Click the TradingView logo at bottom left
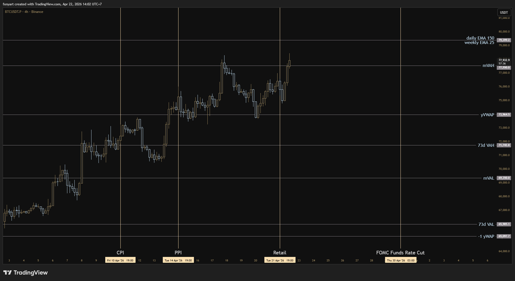515x281 pixels. pyautogui.click(x=25, y=272)
